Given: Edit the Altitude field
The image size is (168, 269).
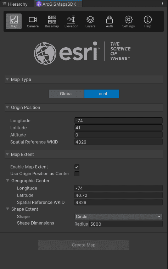Looking at the screenshot, I should pos(118,135).
